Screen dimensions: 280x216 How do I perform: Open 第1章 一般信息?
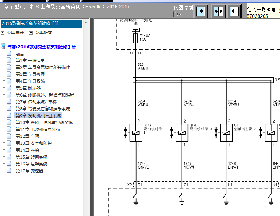pos(30,61)
